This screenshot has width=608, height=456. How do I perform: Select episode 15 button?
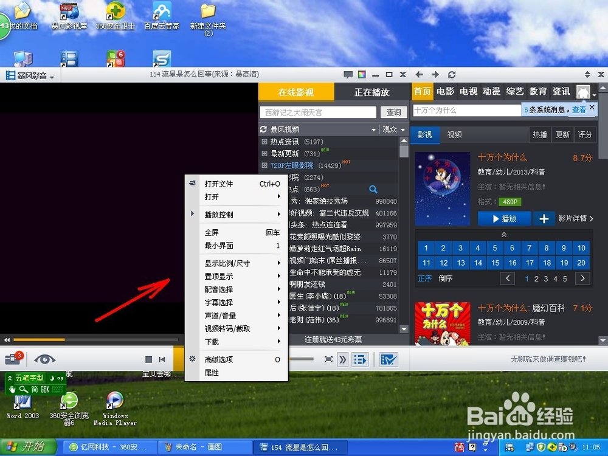point(495,263)
